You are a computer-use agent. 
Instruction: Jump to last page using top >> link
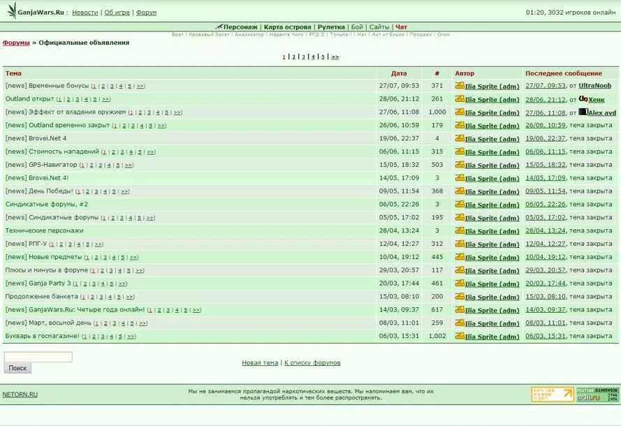[x=335, y=57]
